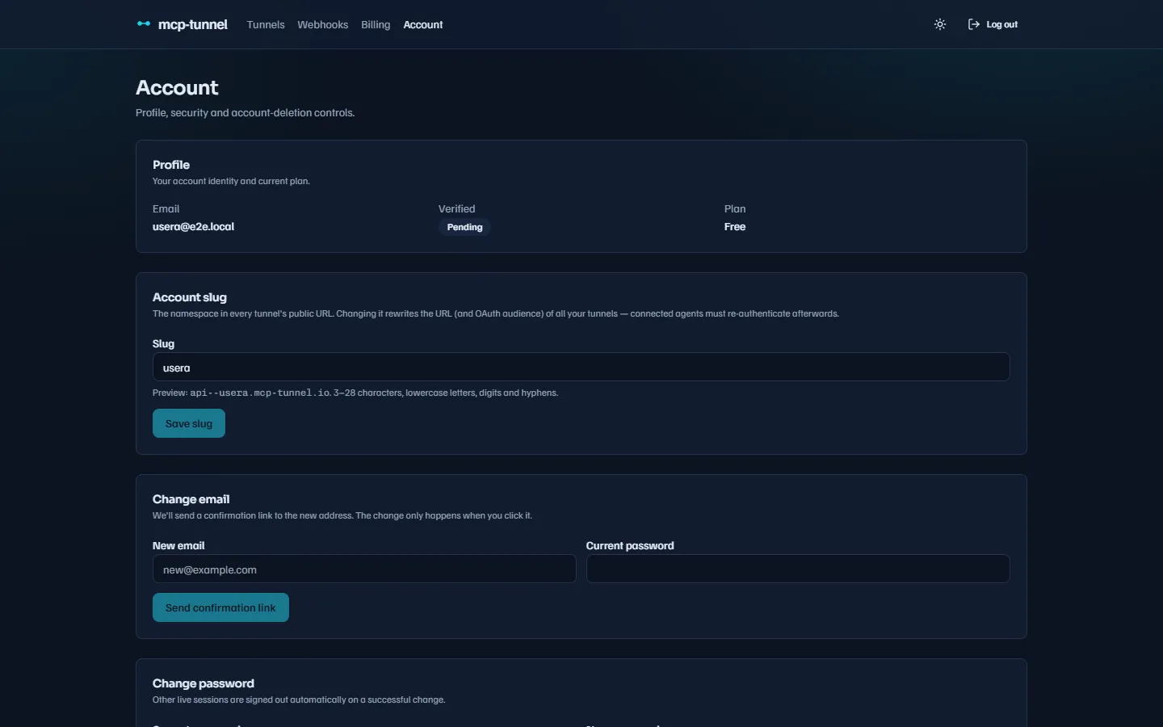Click the mcp-tunnel logo icon
Screen dimensions: 1163x727
pos(144,24)
